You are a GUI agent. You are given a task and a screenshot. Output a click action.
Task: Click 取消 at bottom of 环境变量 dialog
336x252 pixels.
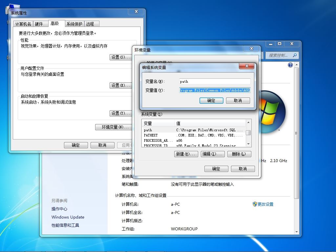243,169
